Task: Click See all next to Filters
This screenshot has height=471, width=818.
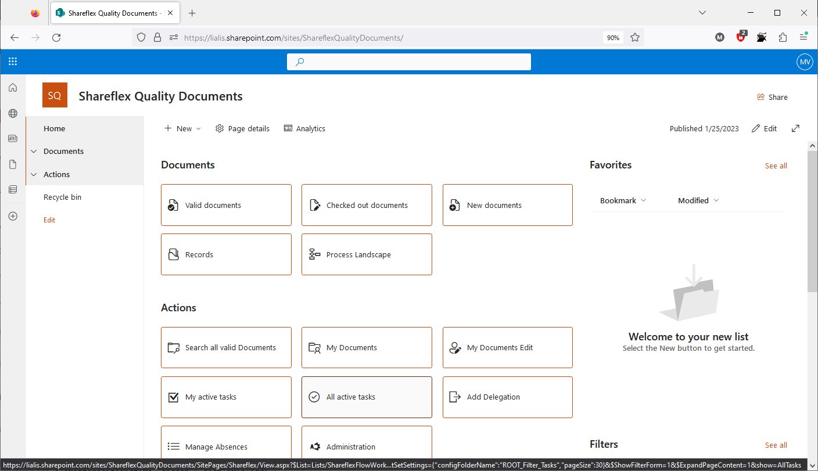Action: [776, 445]
